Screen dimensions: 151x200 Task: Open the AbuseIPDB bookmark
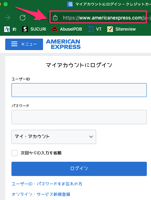[x=67, y=29]
